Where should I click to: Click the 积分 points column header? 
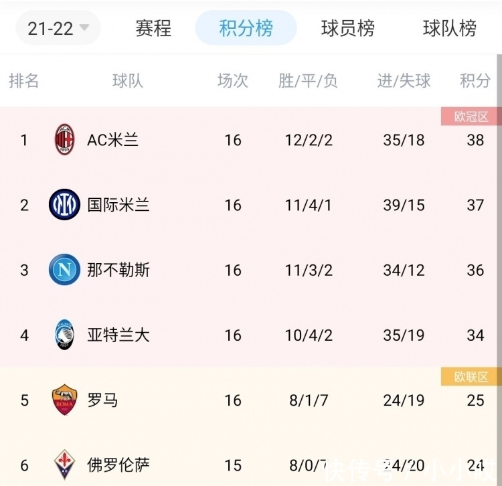click(x=475, y=81)
